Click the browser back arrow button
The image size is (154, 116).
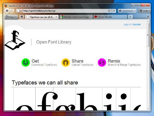pos(7,11)
